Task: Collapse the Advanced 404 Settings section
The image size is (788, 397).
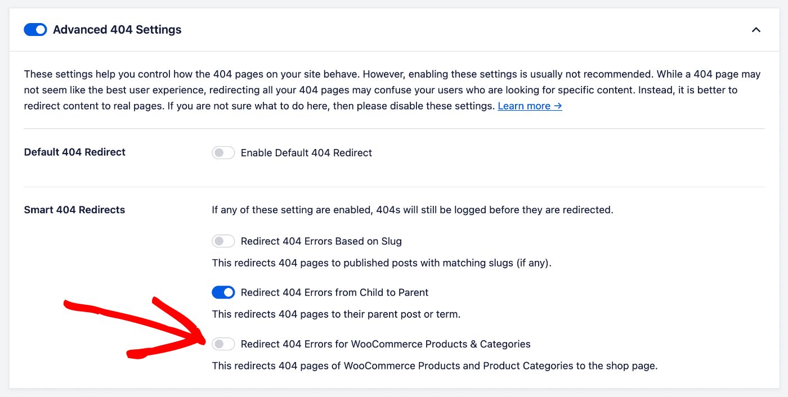Action: pos(756,30)
